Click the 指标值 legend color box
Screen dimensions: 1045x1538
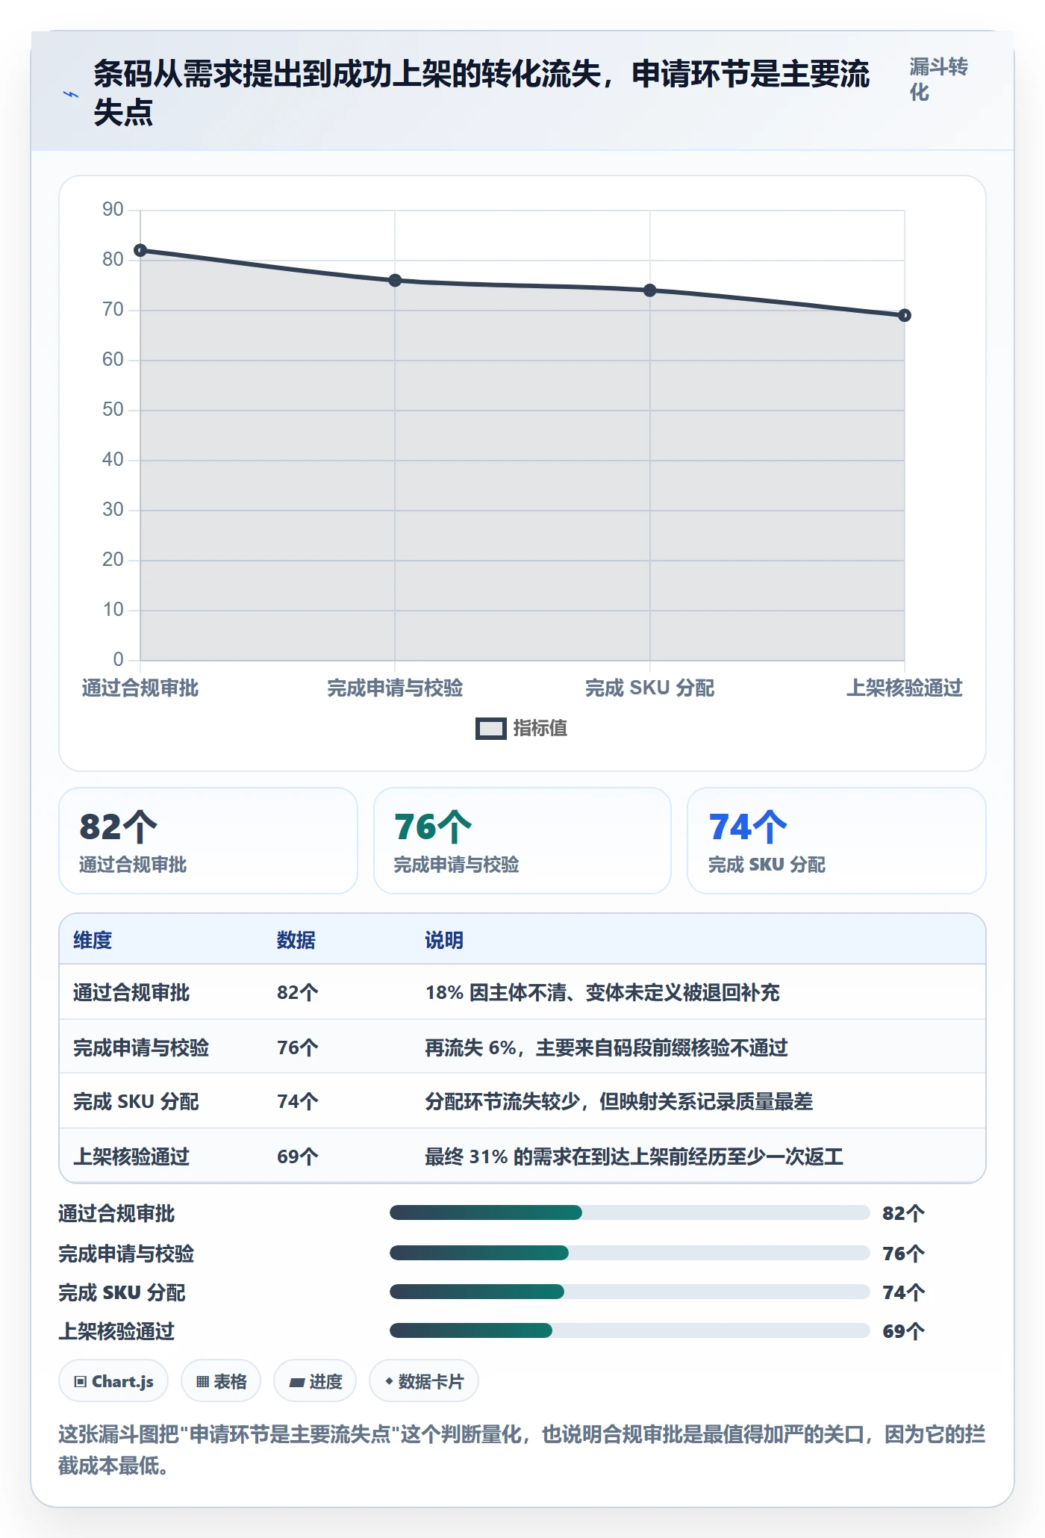tap(490, 729)
